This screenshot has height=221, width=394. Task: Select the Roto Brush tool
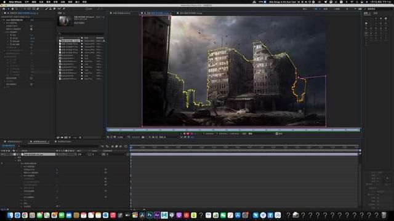pyautogui.click(x=59, y=9)
